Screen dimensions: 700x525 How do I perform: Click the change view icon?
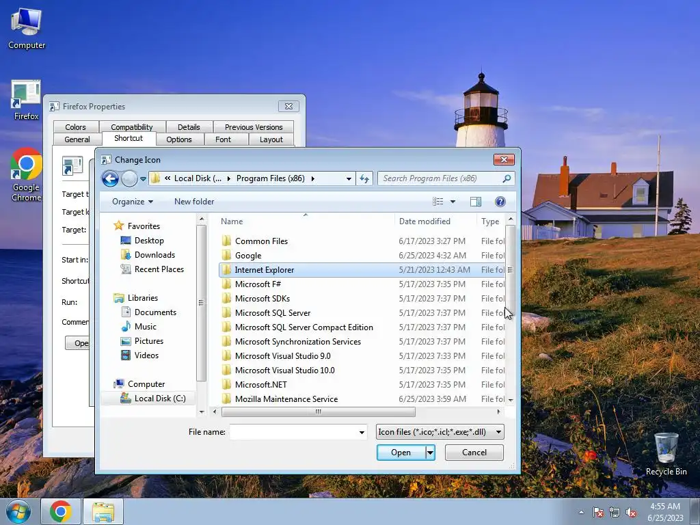438,202
